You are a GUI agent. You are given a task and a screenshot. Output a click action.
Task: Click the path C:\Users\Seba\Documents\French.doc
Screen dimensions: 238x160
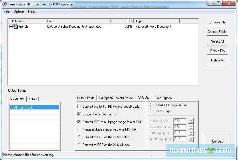[x=74, y=27]
